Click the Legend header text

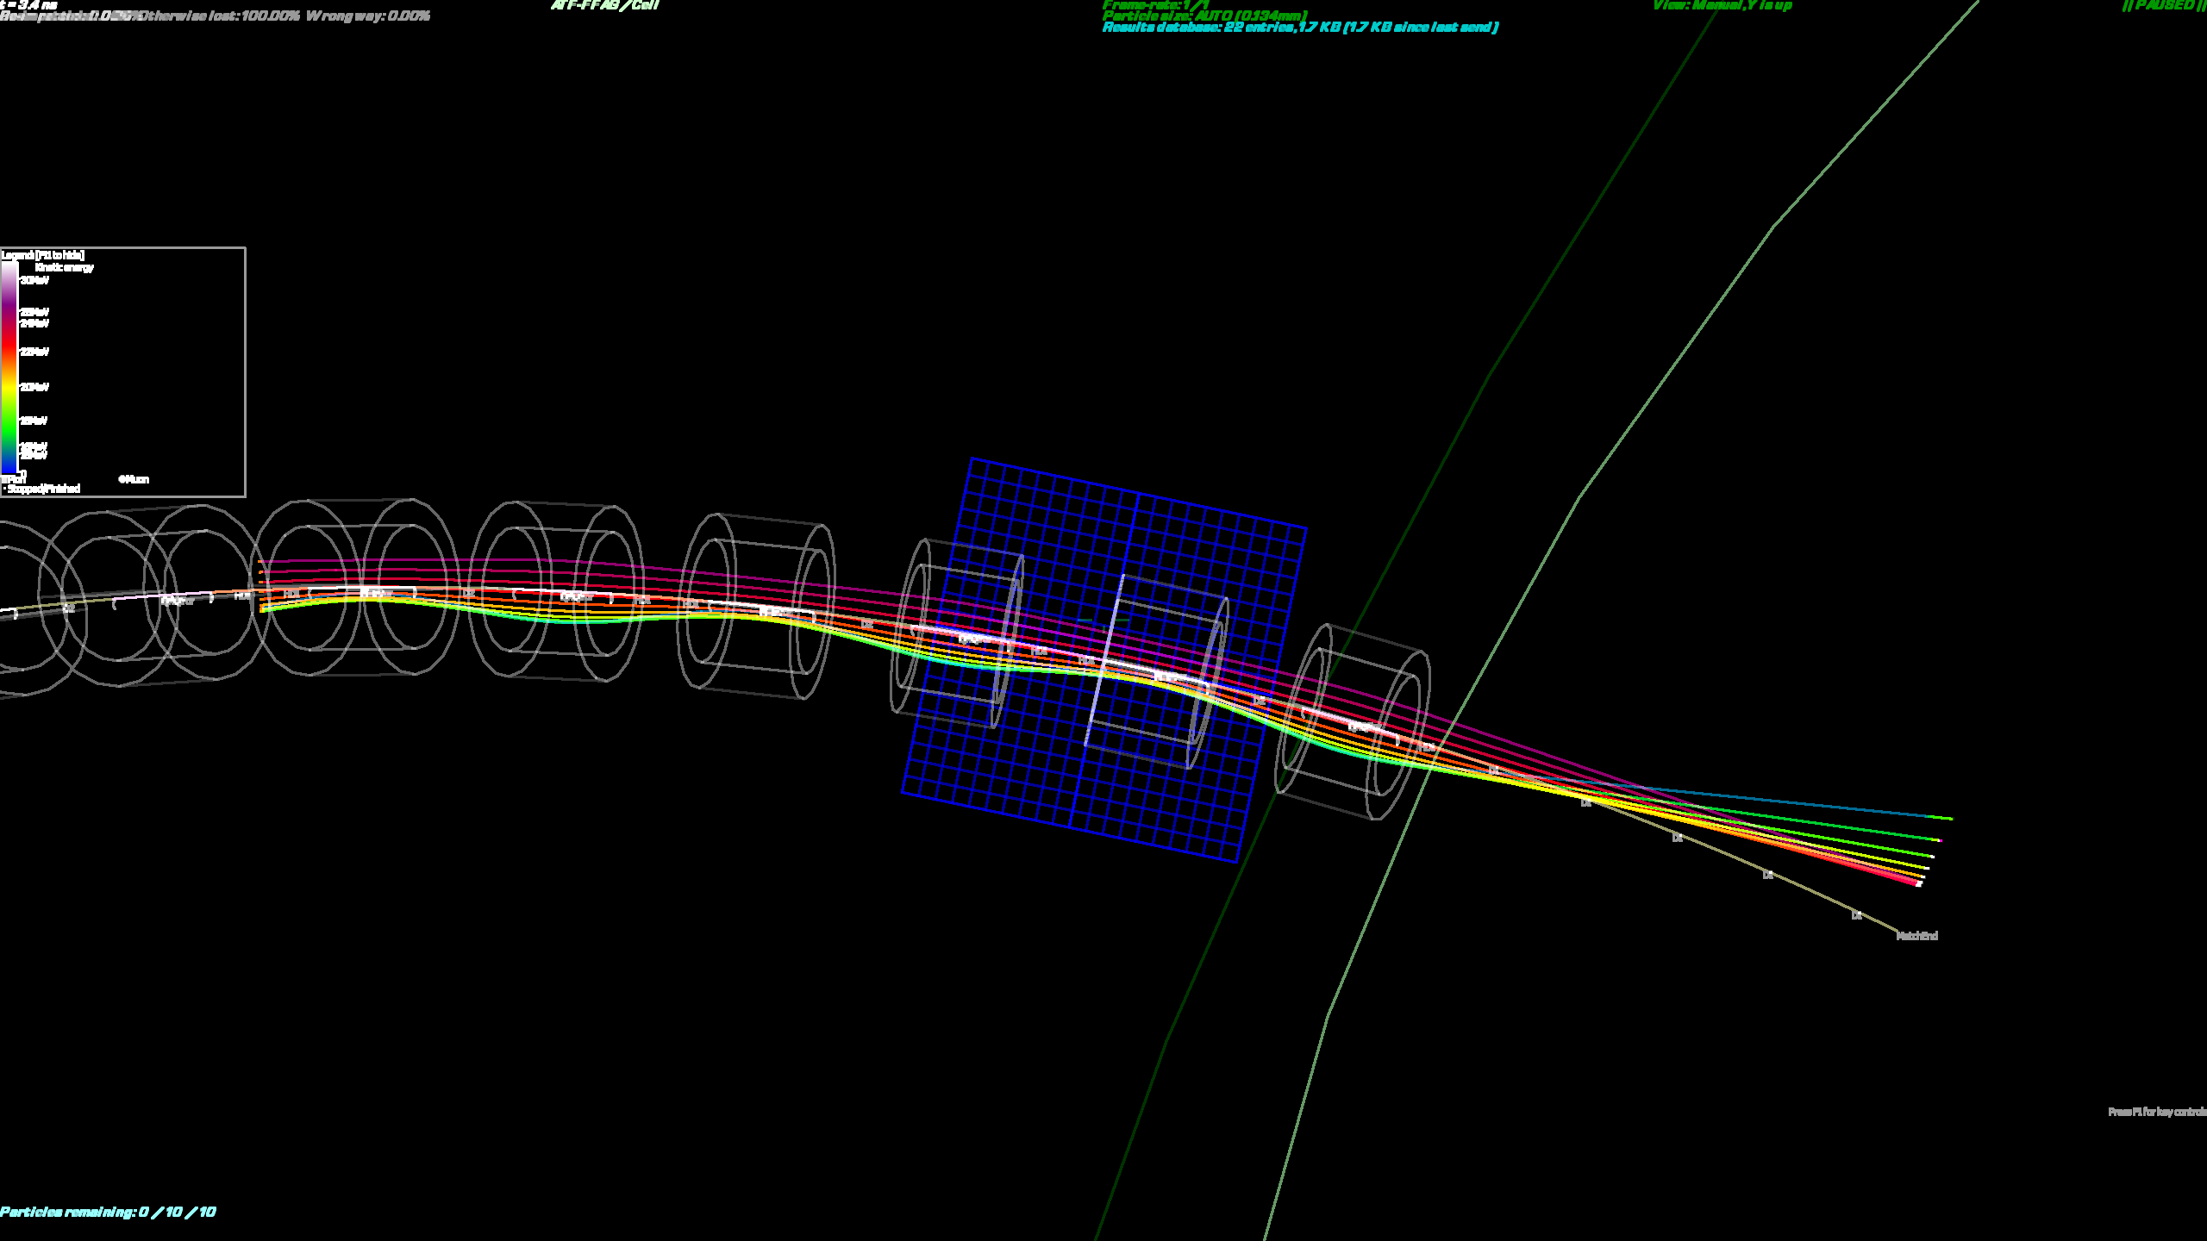pos(43,255)
